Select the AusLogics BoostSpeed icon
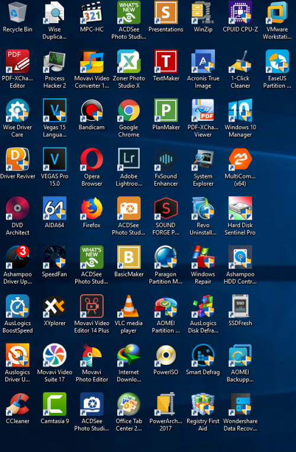 pos(18,306)
